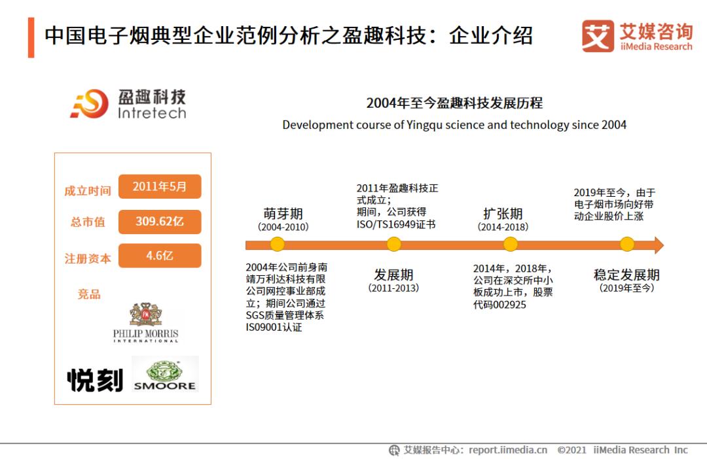Select the 309.62亿 market value badge
Viewport: 707px width, 459px height.
coord(160,222)
